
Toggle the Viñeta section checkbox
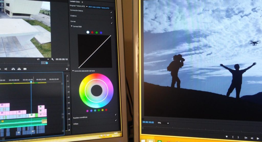click(x=116, y=120)
